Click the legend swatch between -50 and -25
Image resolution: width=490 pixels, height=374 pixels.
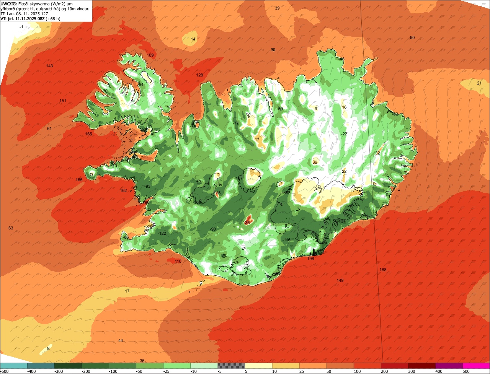(x=150, y=366)
